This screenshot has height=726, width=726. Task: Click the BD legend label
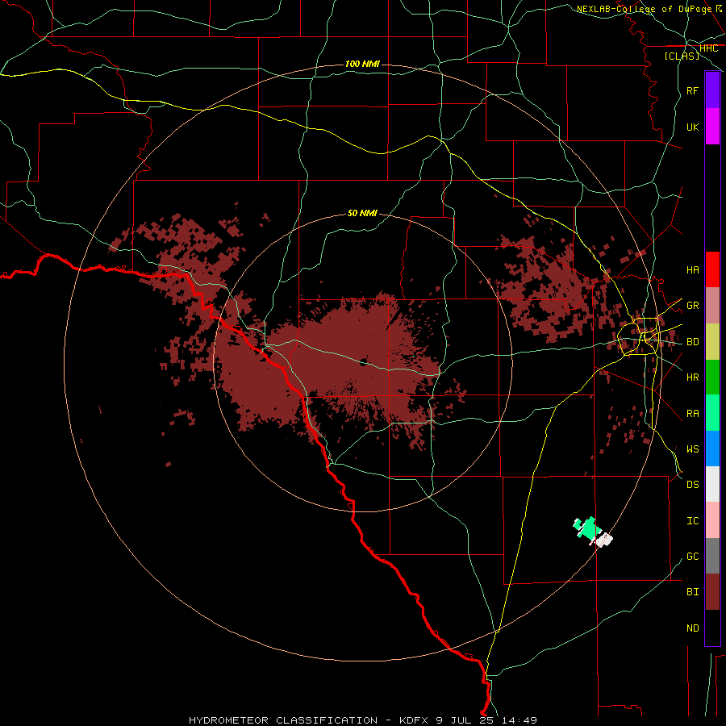pyautogui.click(x=693, y=342)
